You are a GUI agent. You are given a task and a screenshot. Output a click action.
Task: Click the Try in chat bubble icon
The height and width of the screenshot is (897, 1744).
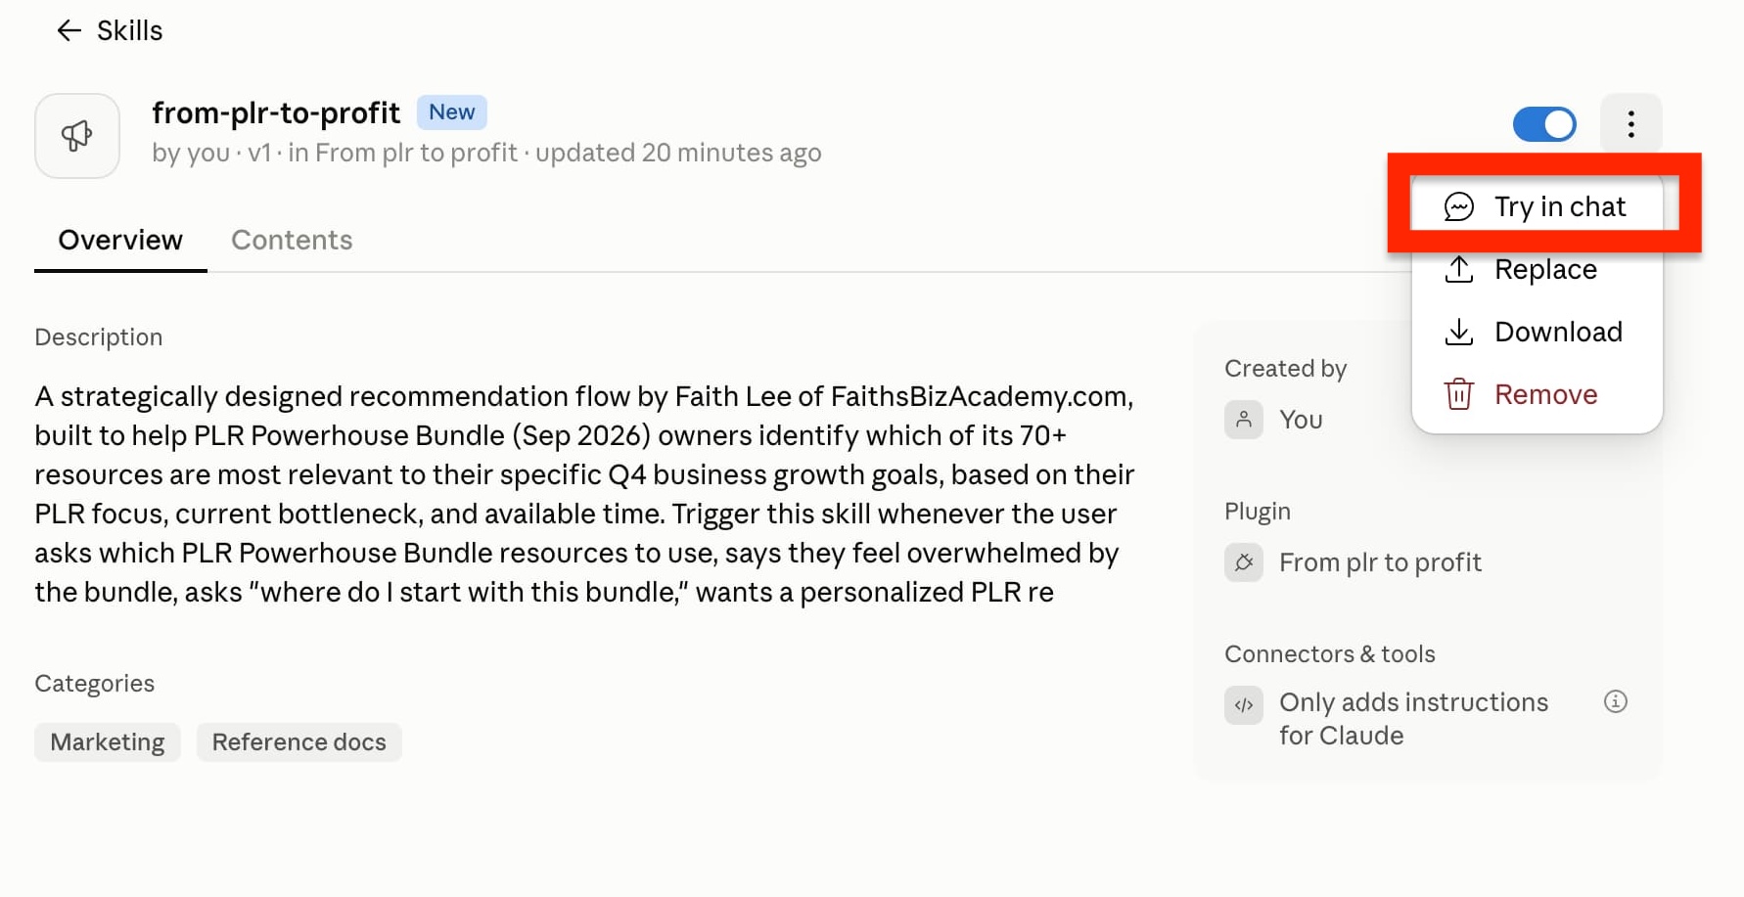point(1458,207)
